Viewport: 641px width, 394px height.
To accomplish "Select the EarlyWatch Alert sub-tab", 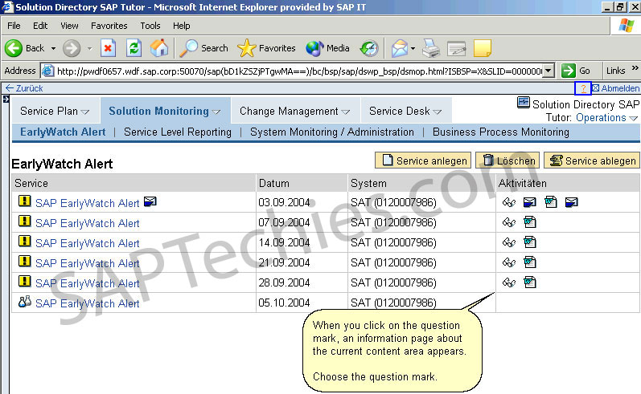I will click(63, 132).
